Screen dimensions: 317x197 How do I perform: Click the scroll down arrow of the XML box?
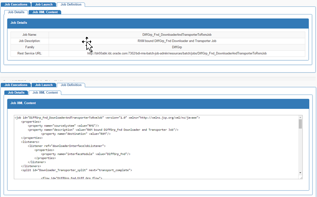click(300, 173)
